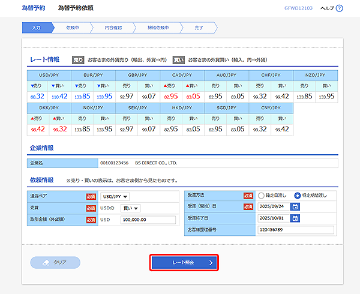
Task: Click the 買い badge in rate legend
Action: [179, 60]
